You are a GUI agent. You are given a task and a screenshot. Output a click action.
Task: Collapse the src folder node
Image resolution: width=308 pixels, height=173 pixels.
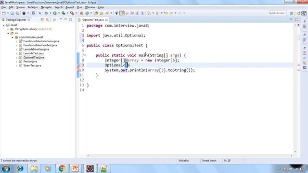point(8,33)
